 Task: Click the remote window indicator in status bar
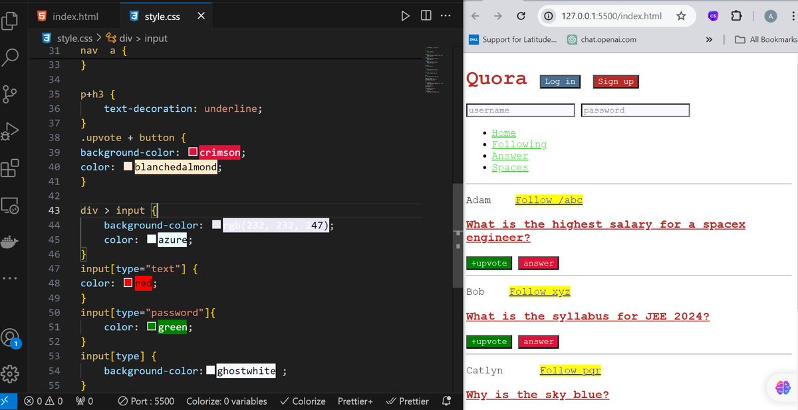[6, 401]
